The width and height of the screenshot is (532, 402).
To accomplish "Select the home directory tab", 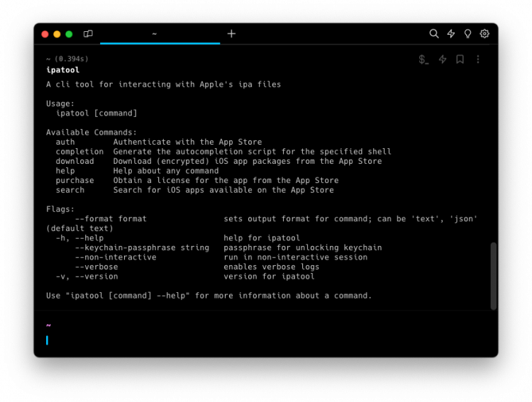I will pos(160,34).
